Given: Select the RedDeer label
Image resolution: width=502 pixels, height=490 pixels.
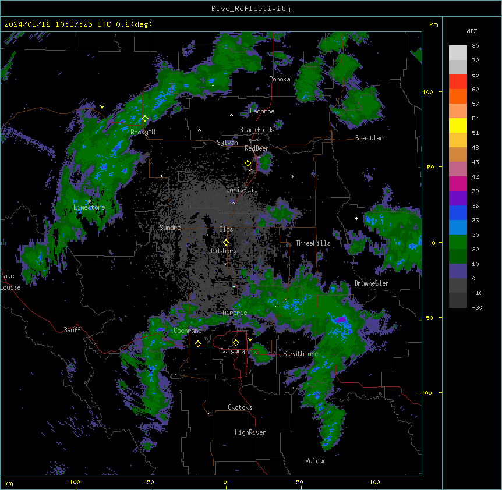Looking at the screenshot, I should [256, 148].
